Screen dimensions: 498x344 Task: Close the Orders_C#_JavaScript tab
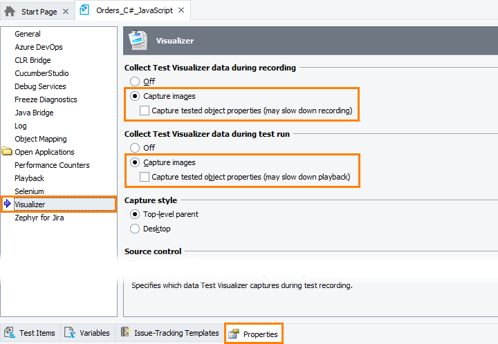pyautogui.click(x=181, y=10)
